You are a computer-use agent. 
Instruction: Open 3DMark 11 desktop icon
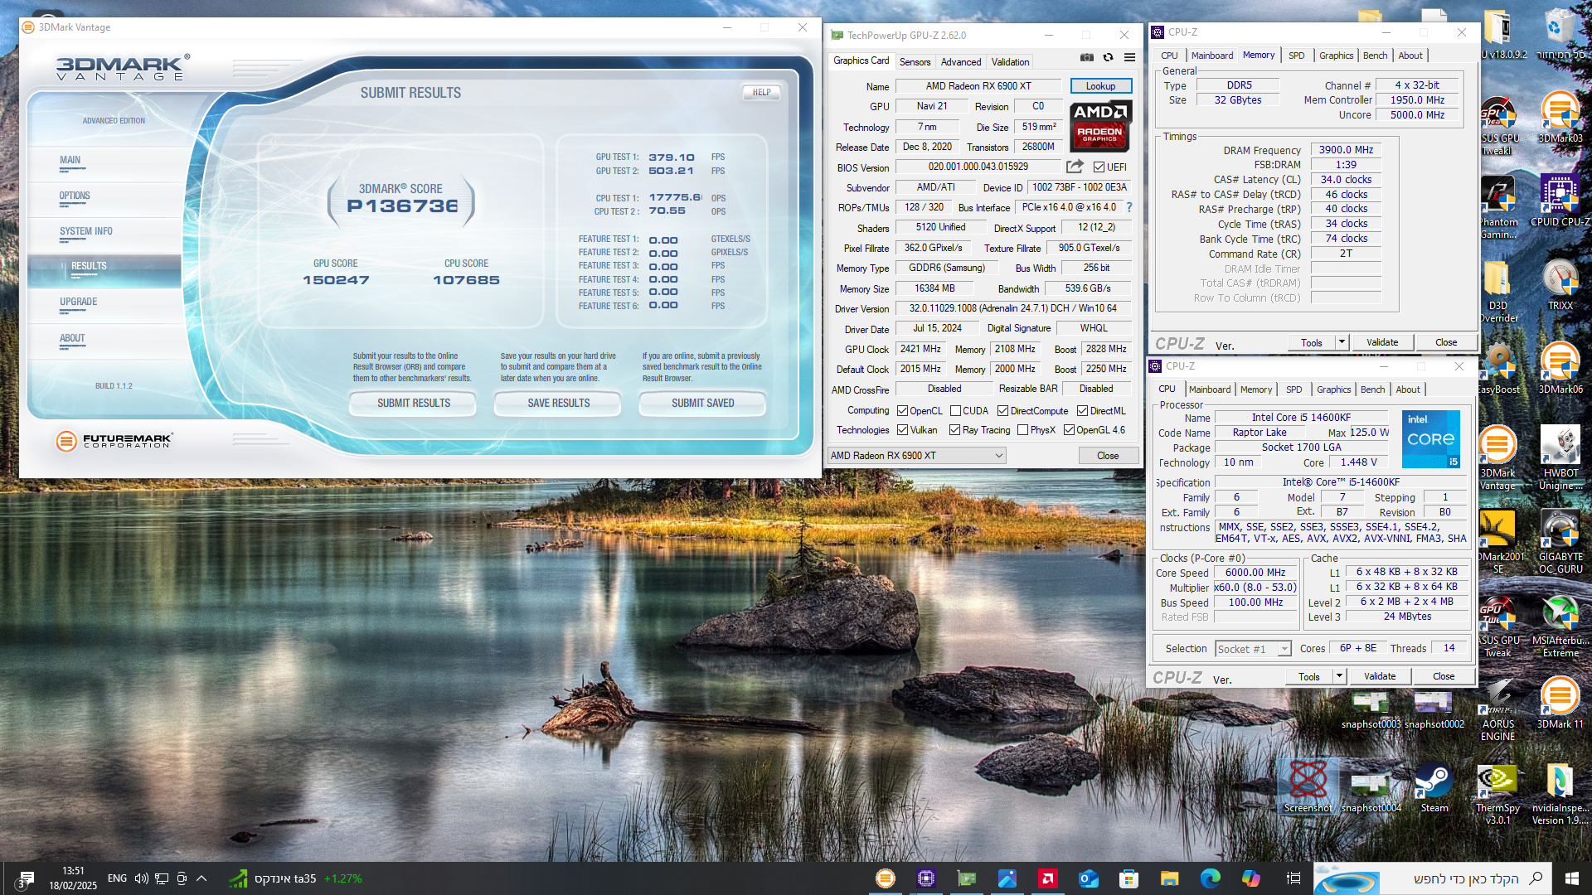[x=1560, y=703]
